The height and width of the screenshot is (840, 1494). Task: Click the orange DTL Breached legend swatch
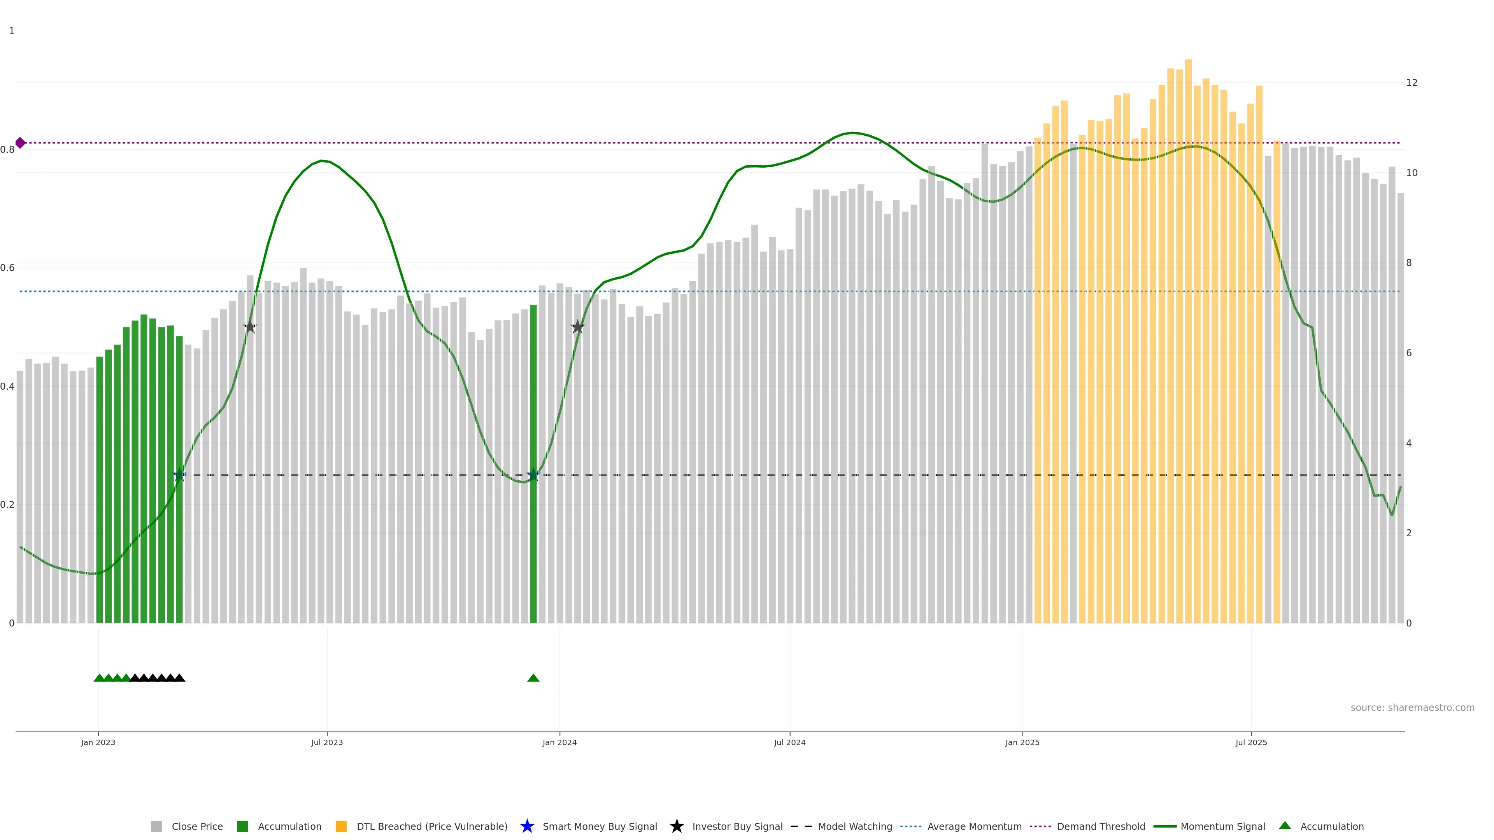point(341,827)
